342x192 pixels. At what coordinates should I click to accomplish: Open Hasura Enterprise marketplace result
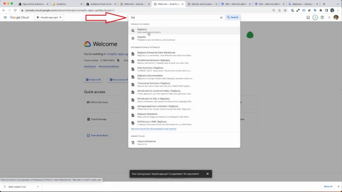[184, 143]
